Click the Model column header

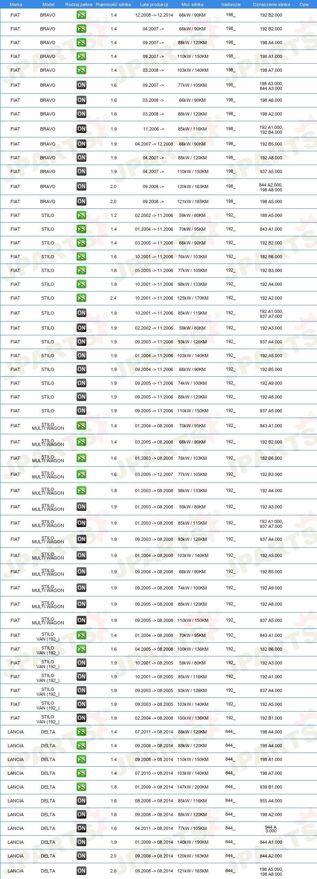pyautogui.click(x=48, y=4)
